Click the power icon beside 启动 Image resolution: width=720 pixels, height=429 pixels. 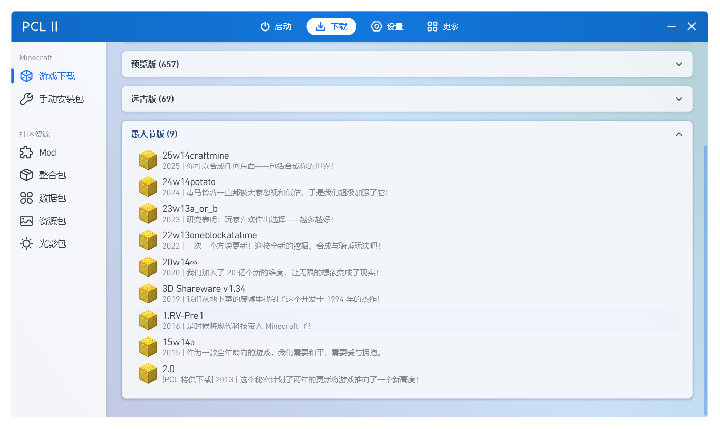[265, 26]
